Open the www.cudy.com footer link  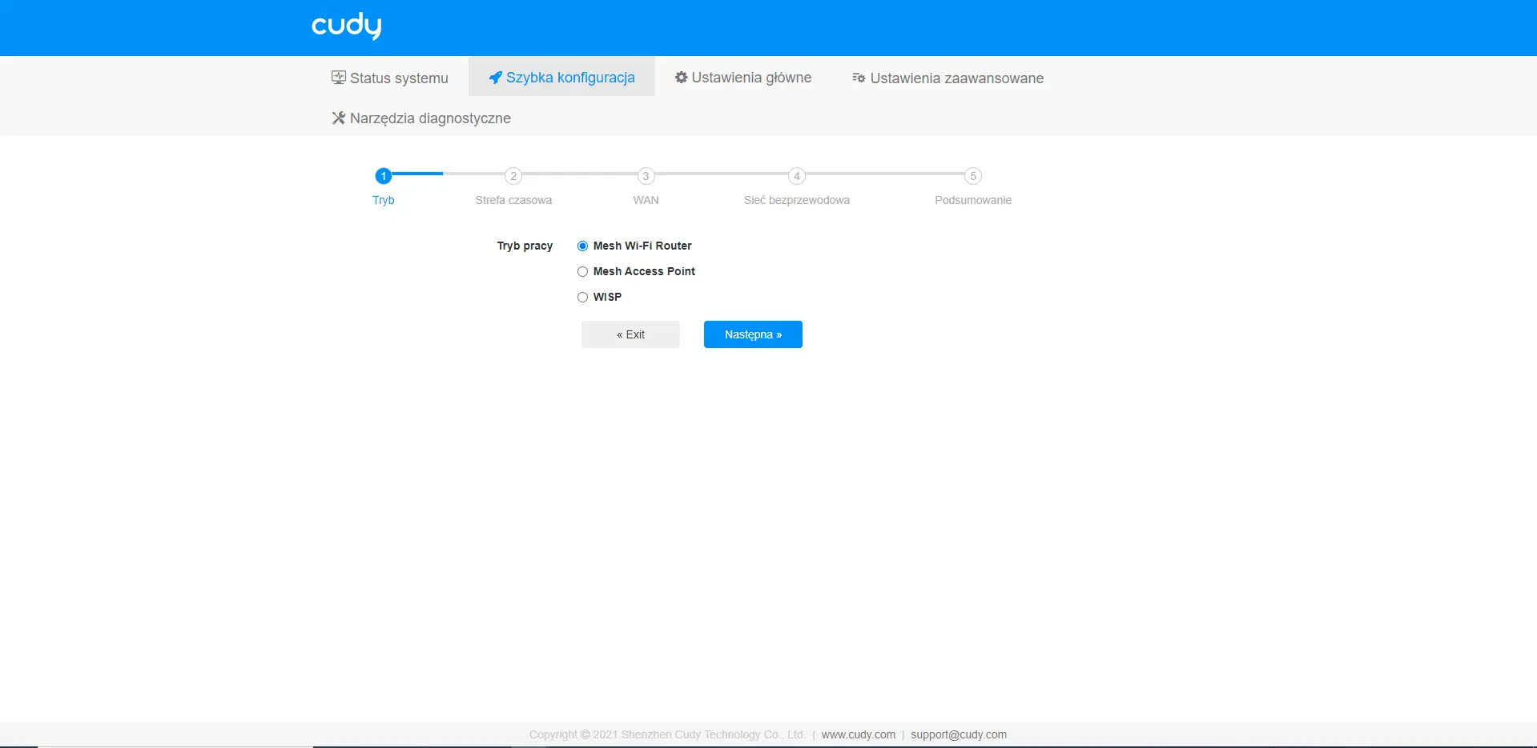click(858, 734)
